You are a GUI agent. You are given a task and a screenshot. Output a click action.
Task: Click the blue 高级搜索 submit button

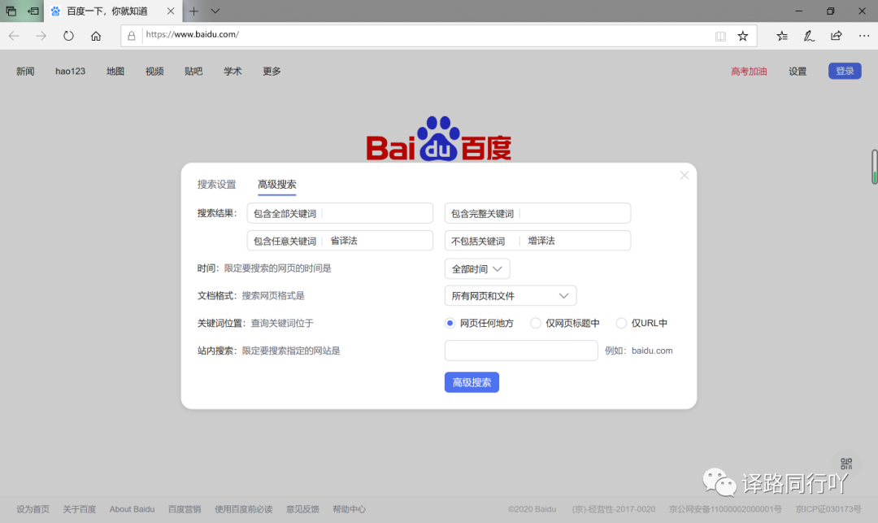click(x=472, y=382)
